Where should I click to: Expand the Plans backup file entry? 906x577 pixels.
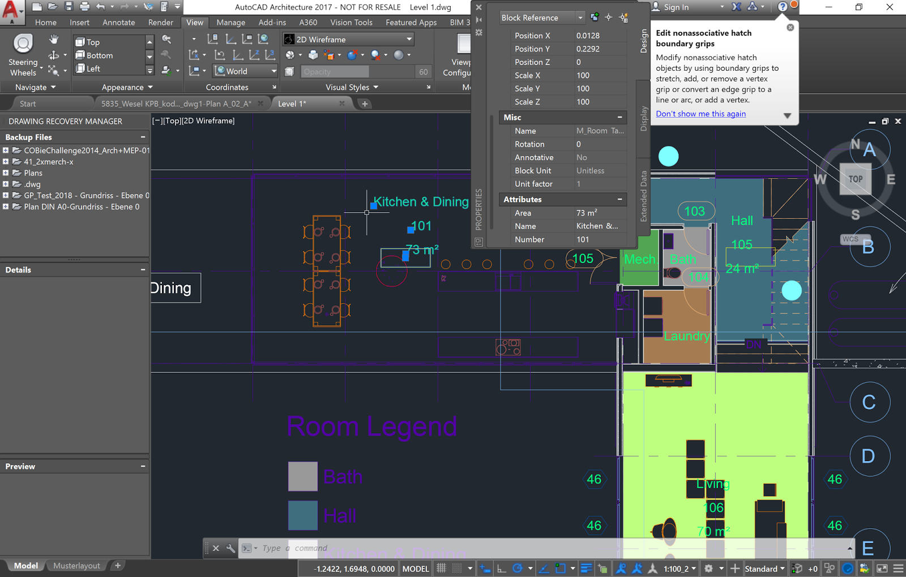click(x=6, y=173)
